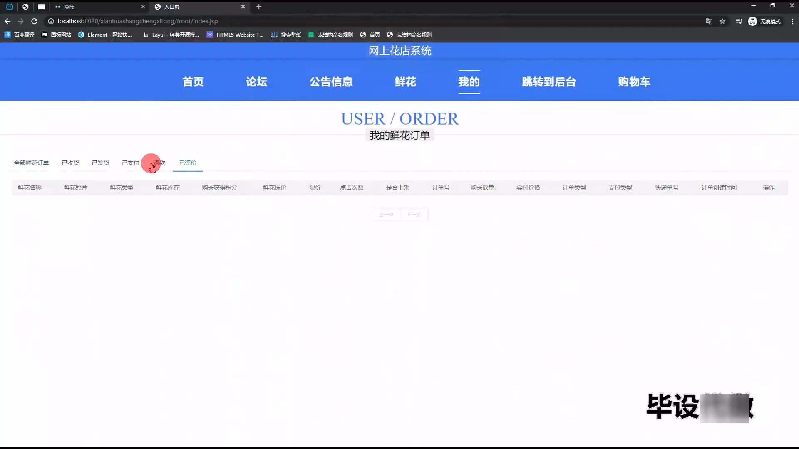The width and height of the screenshot is (799, 449).
Task: Click the bookmark star icon
Action: [722, 21]
